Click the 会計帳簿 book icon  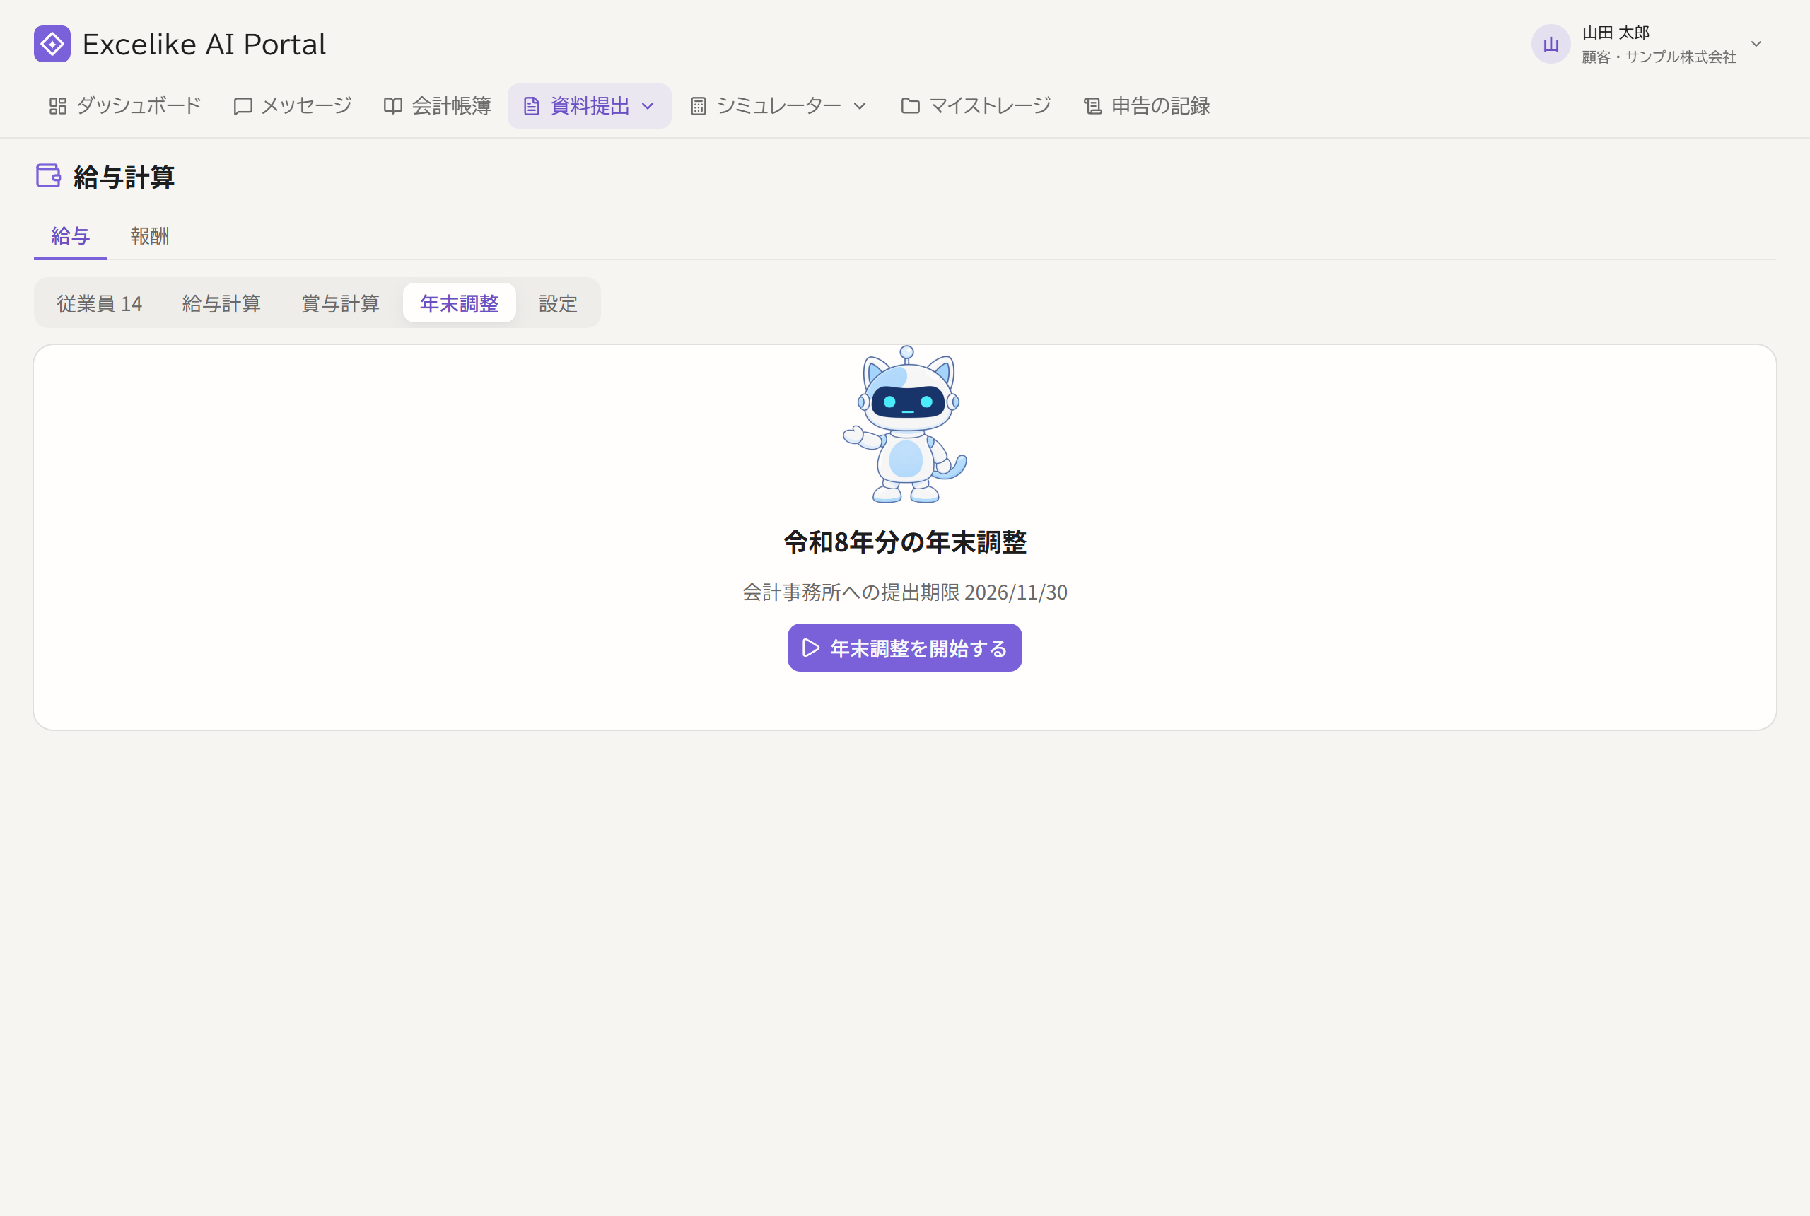[x=393, y=106]
